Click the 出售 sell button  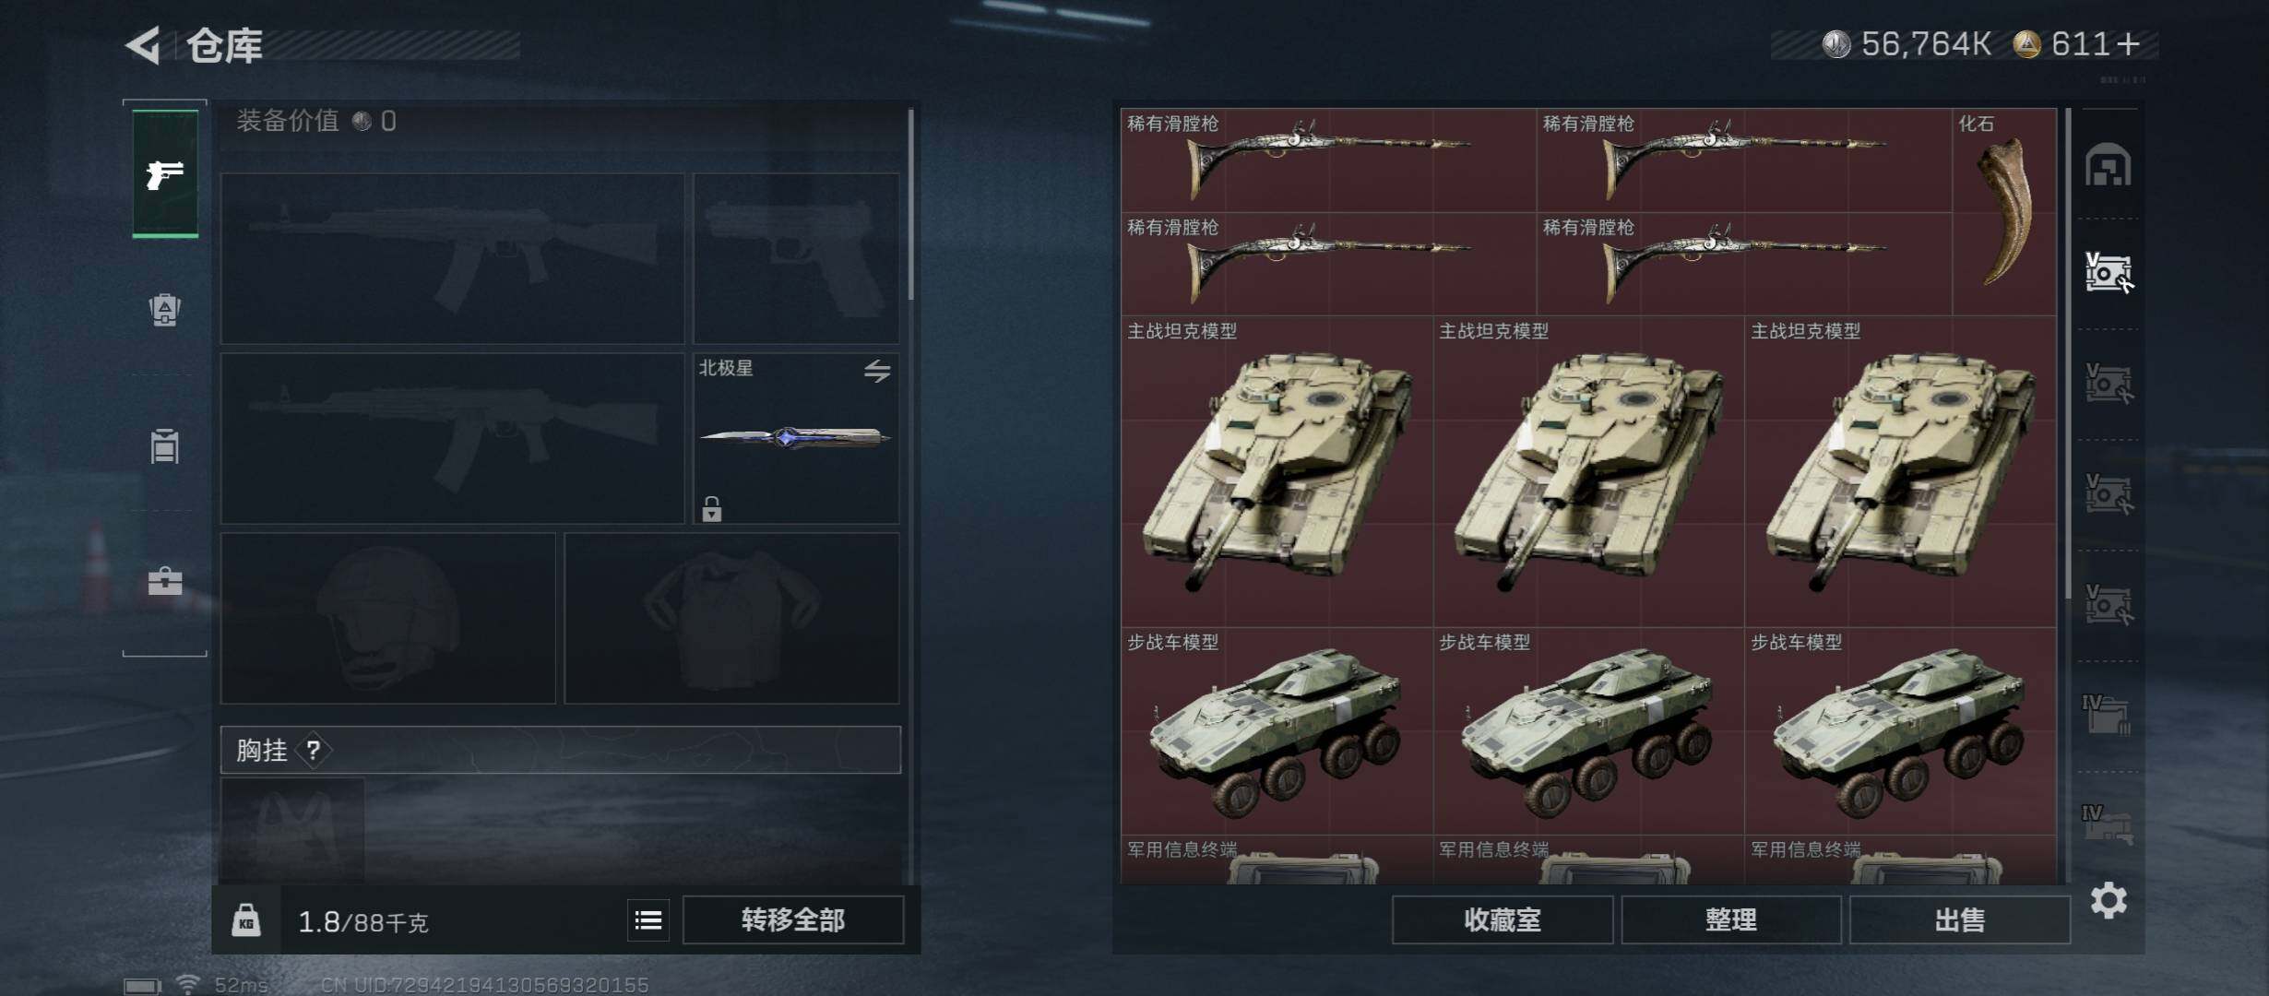(1960, 919)
